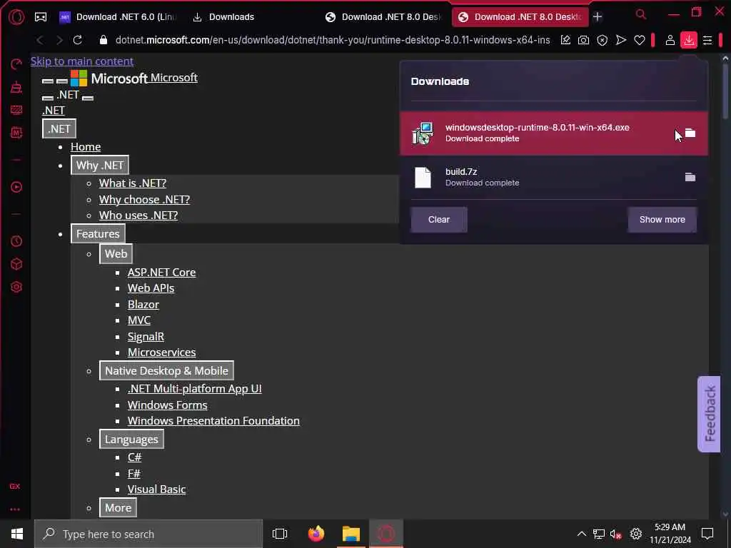This screenshot has height=548, width=731.
Task: Show folder for build.7z download
Action: click(690, 177)
